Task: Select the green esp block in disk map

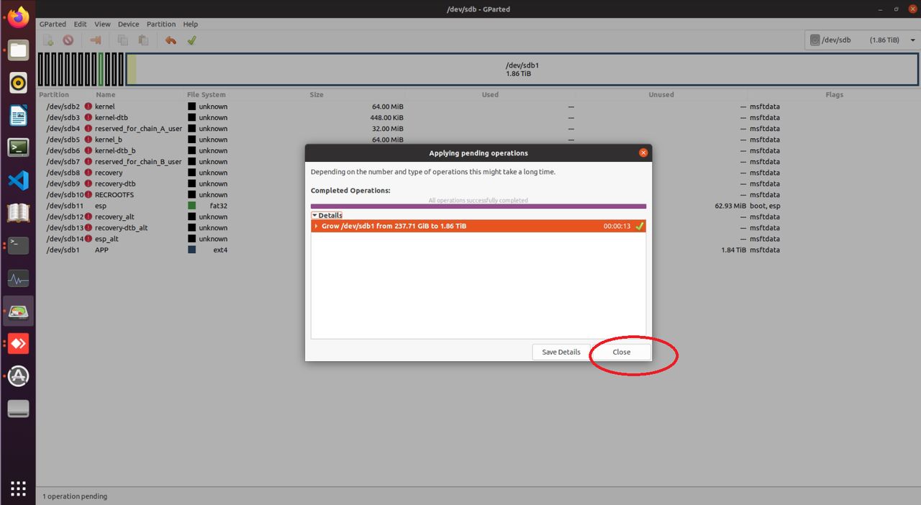Action: (x=101, y=69)
